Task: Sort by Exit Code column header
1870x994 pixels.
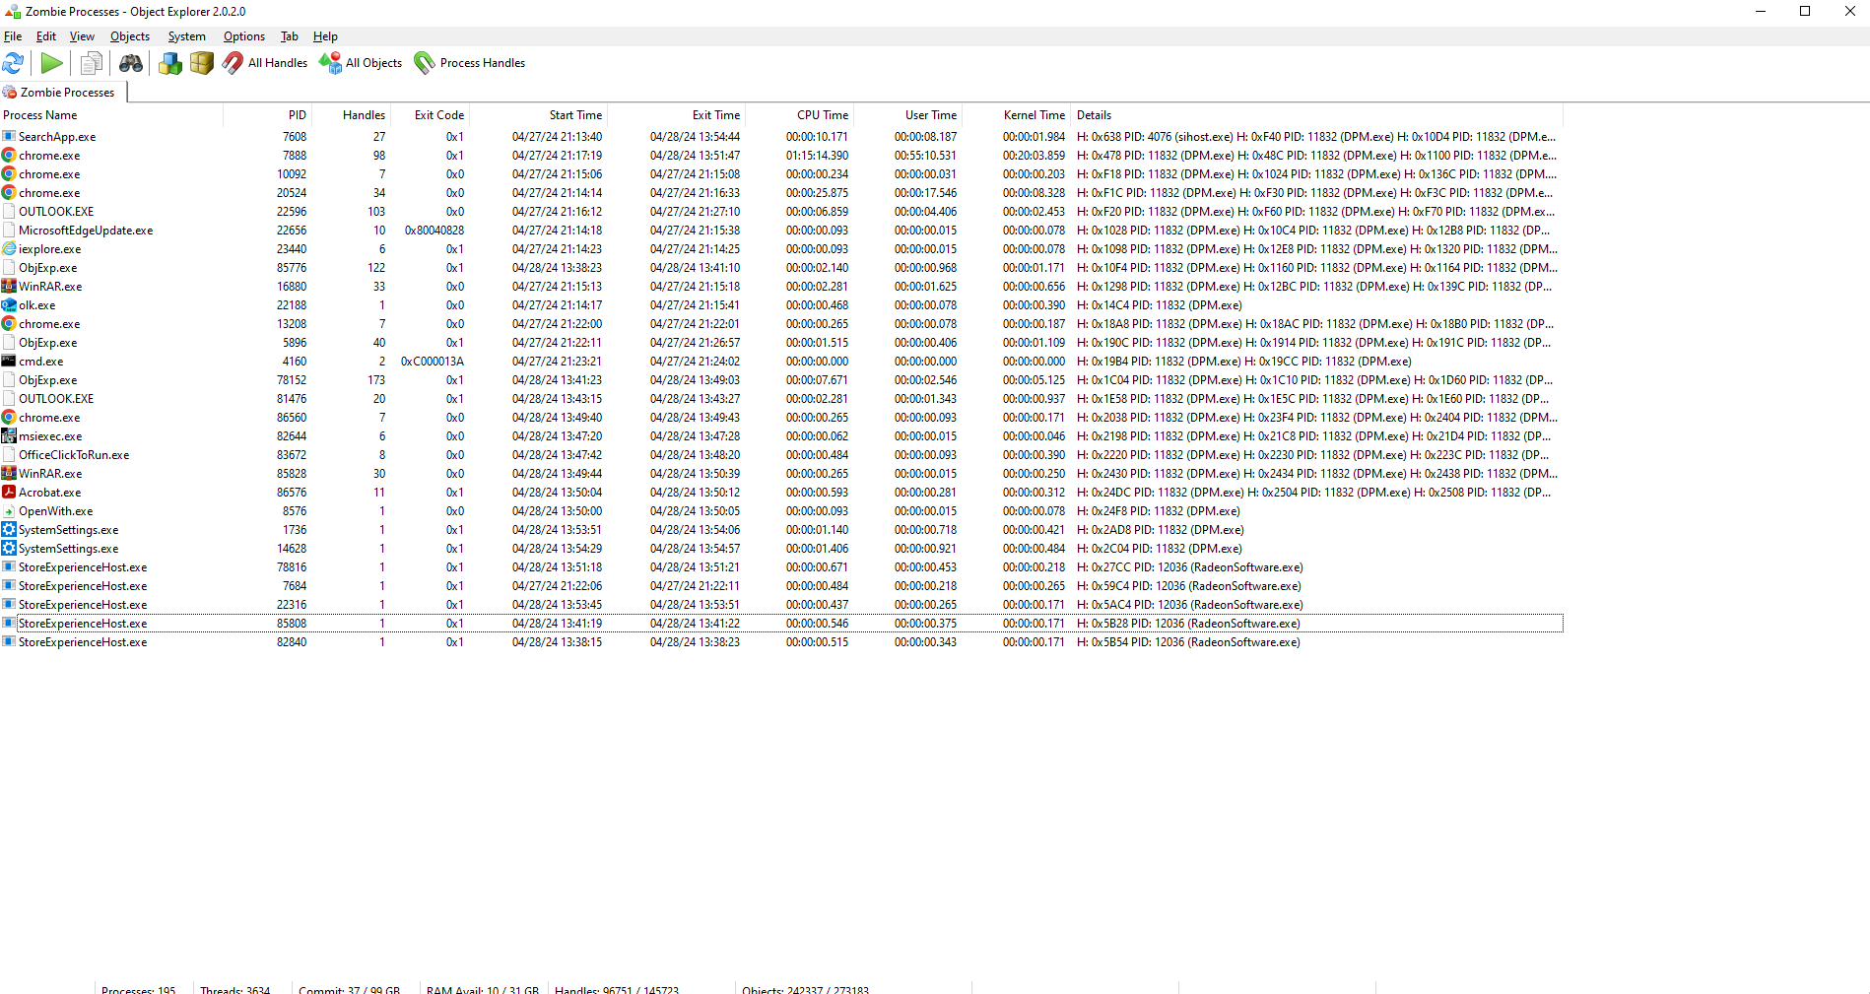Action: point(430,115)
